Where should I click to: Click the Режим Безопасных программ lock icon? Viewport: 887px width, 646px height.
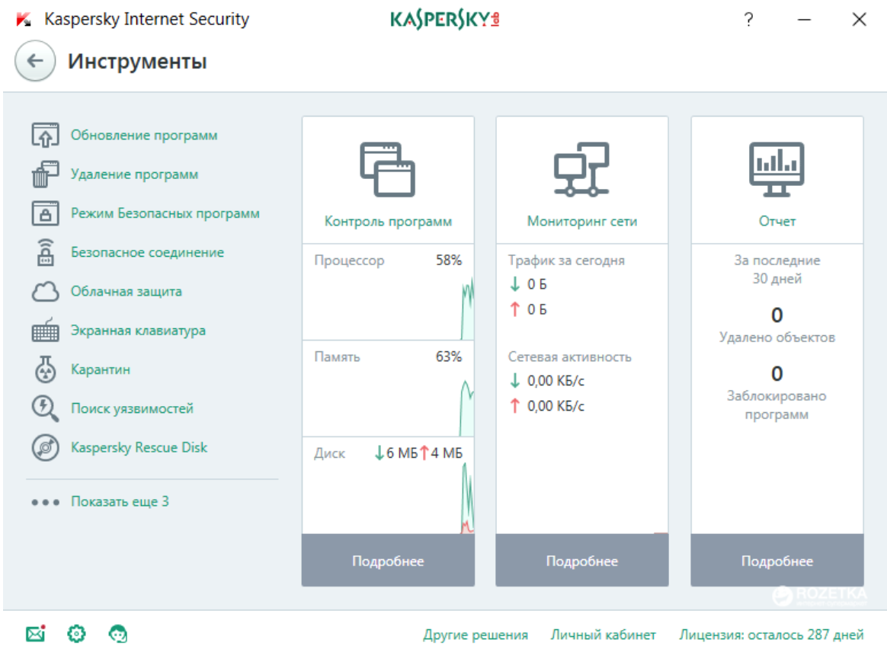click(45, 213)
